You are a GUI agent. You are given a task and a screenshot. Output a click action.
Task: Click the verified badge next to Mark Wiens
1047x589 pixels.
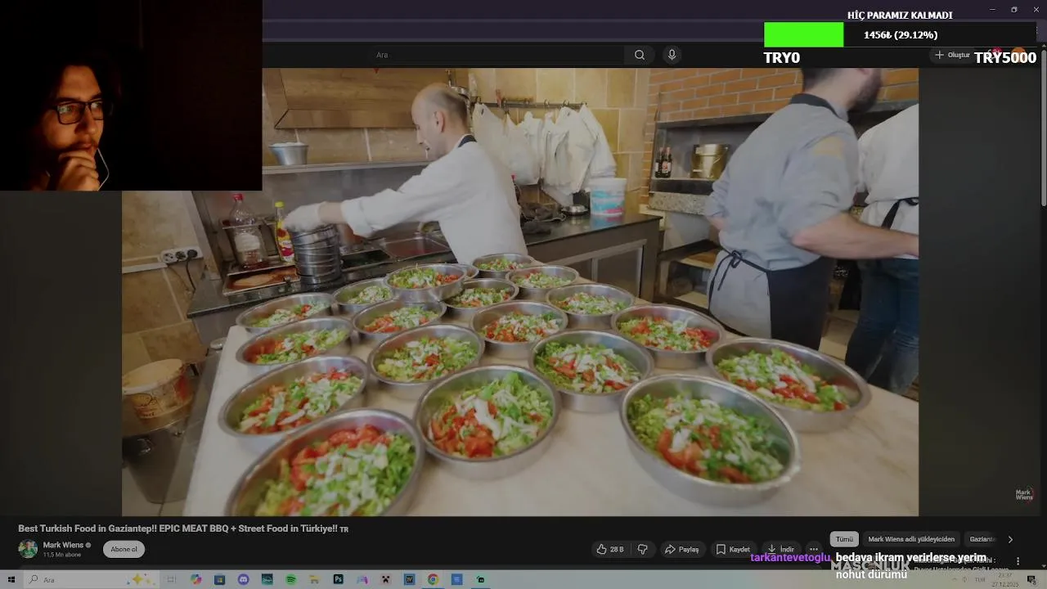coord(88,545)
